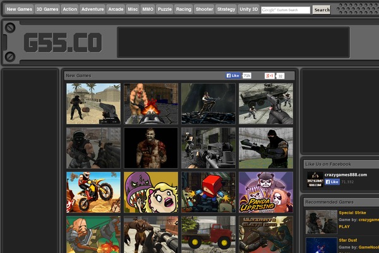
Task: Open the Special Strike recommended thumbnail
Action: point(322,222)
